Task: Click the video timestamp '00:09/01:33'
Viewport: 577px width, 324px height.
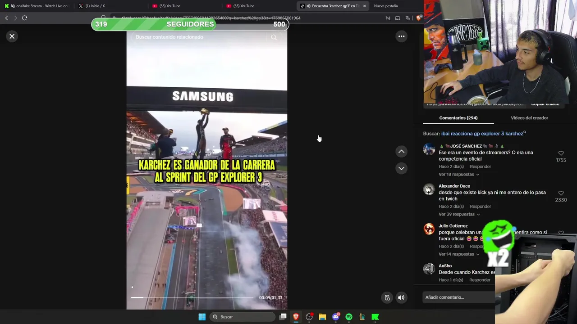Action: (270, 298)
